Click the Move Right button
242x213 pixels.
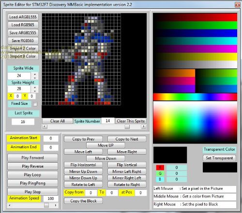click(127, 152)
